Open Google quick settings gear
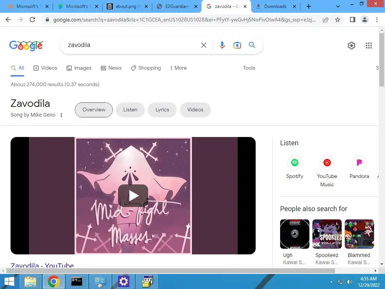 [352, 46]
